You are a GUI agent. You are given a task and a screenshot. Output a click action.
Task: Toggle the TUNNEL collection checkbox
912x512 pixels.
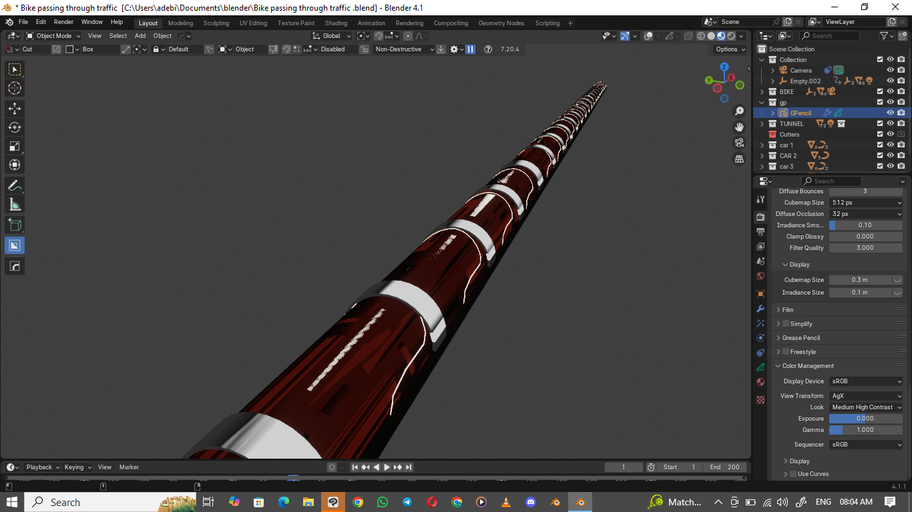tap(880, 123)
